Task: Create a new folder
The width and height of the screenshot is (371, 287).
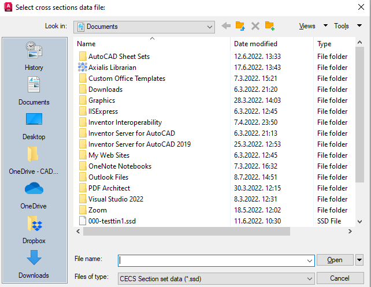Action: [x=270, y=26]
